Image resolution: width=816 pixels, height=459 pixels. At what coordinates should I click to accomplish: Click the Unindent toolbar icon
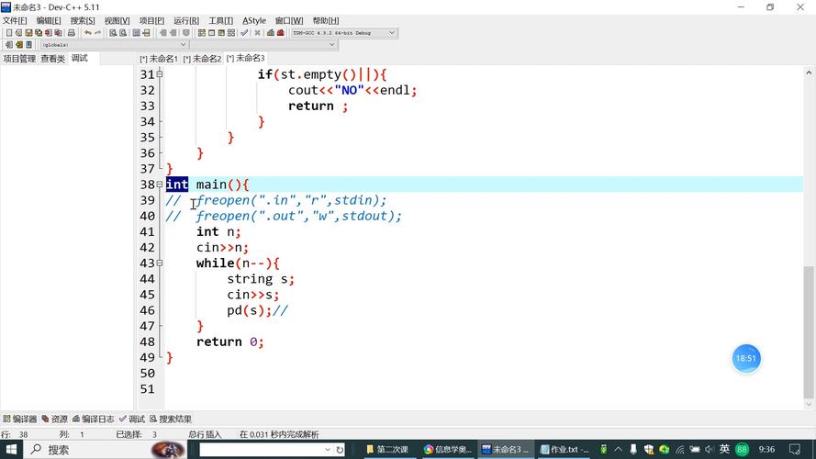(173, 33)
